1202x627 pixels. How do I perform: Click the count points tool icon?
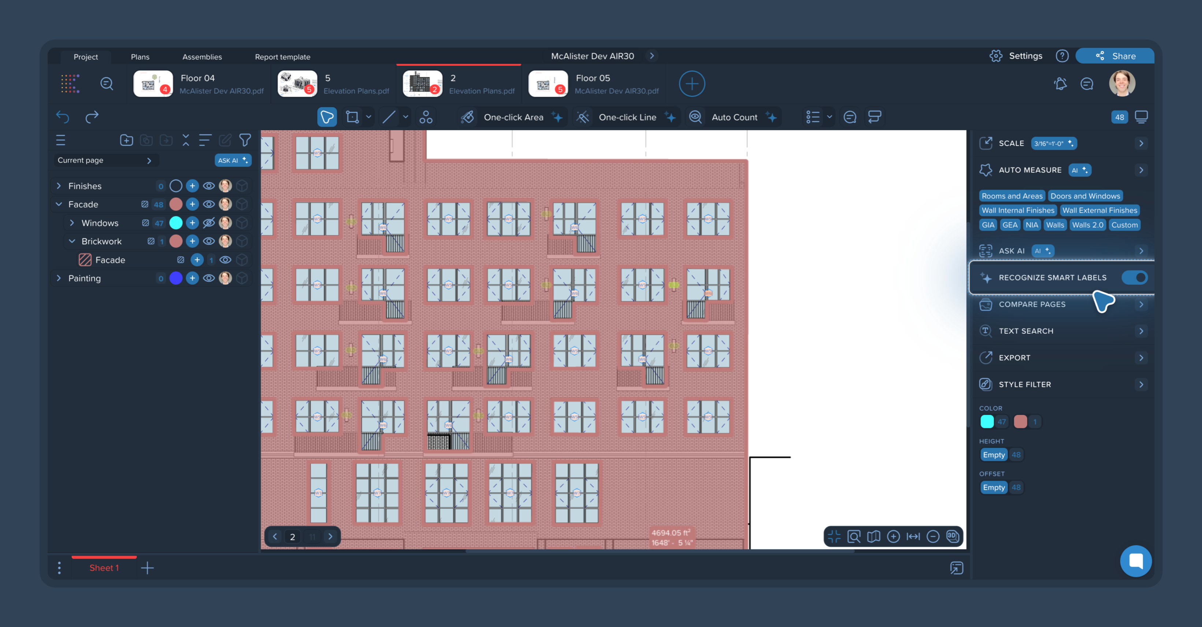coord(426,117)
